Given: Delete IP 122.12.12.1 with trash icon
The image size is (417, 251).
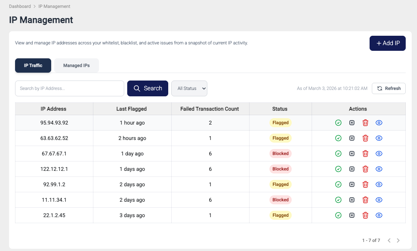Looking at the screenshot, I should point(365,169).
